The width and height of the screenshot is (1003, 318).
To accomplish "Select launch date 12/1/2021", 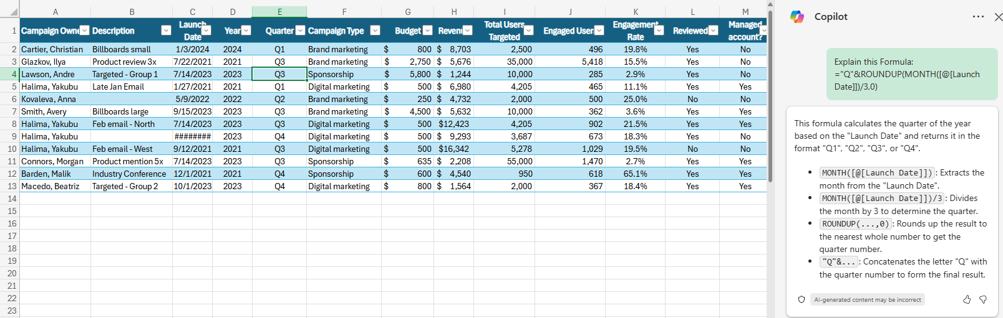I will tap(193, 174).
